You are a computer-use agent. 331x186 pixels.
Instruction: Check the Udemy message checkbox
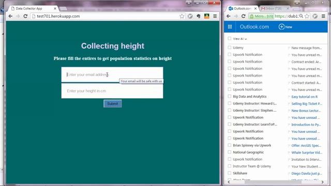point(230,48)
